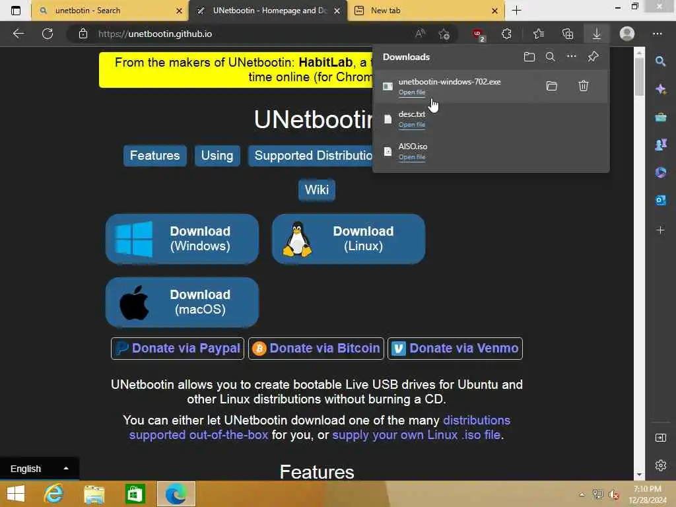Open the sidebar Microsoft 365 icon
Screen dimensions: 676x507
(660, 172)
